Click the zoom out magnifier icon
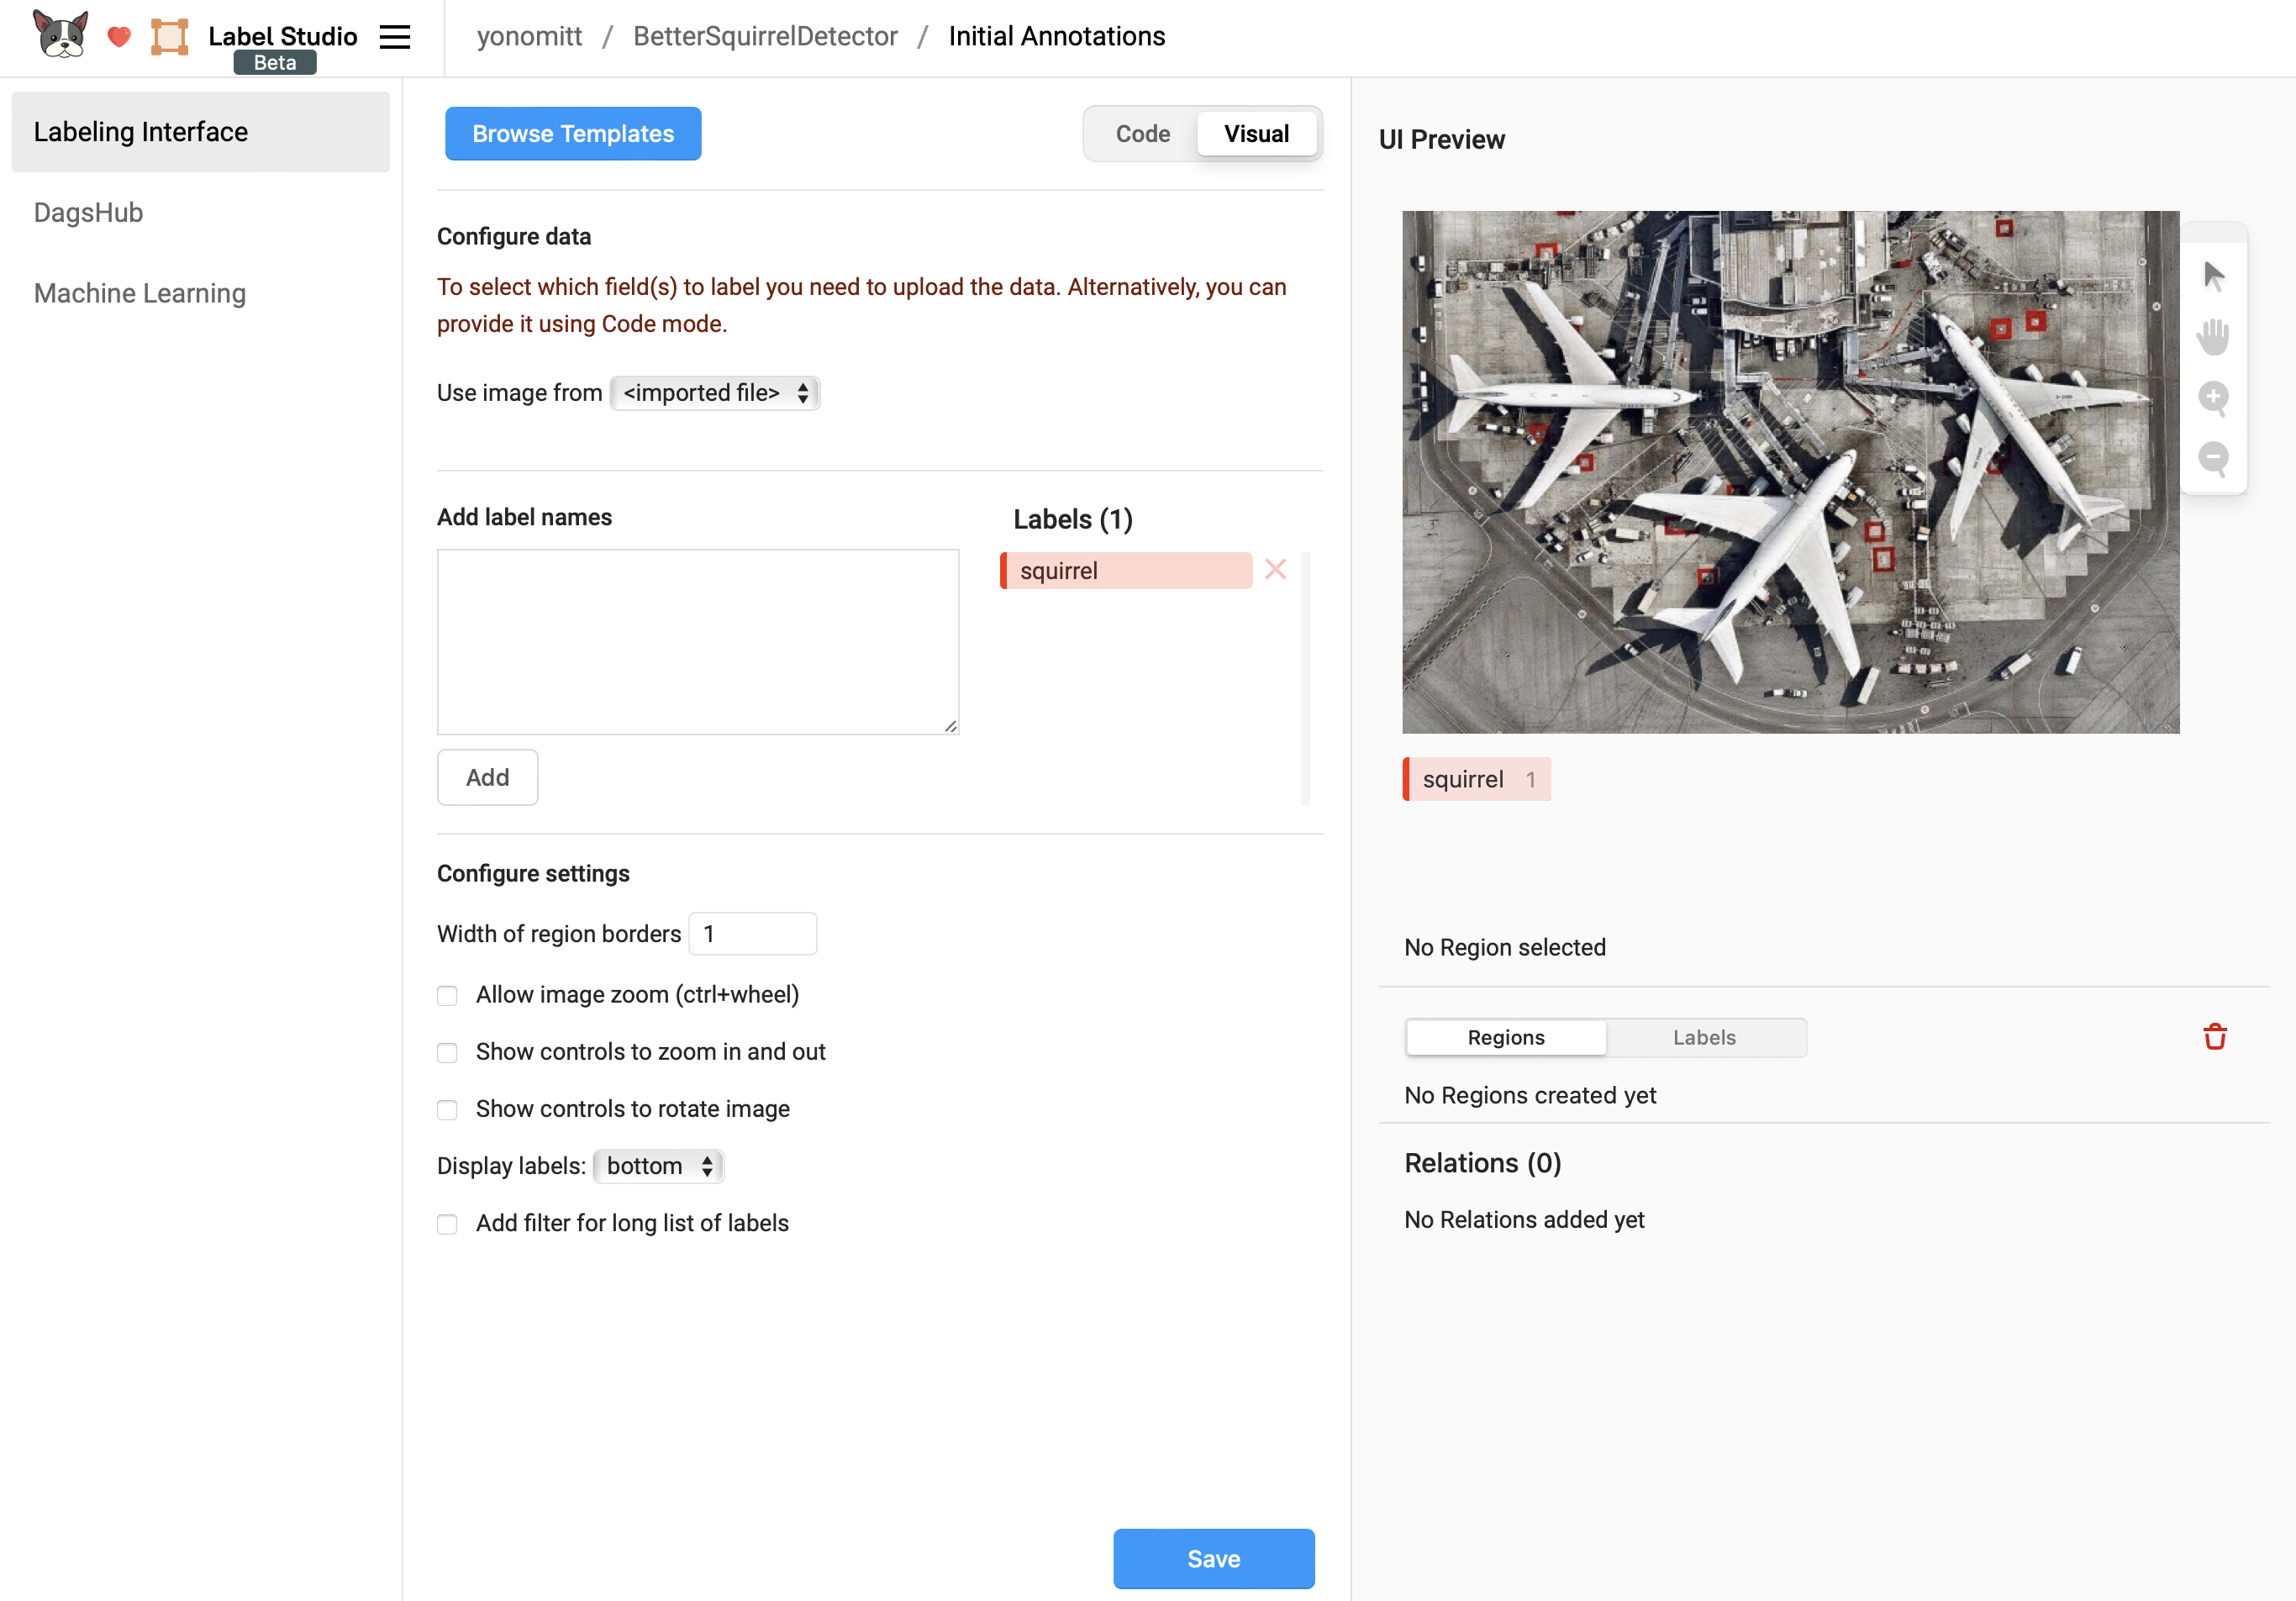 2213,458
